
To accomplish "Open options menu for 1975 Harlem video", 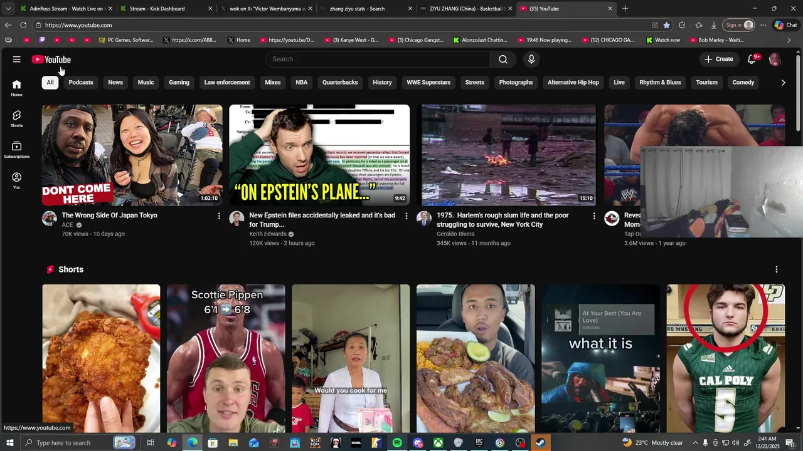I will 594,215.
